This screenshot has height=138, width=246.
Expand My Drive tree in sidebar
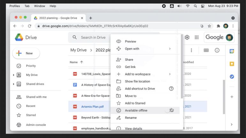(x=13, y=75)
